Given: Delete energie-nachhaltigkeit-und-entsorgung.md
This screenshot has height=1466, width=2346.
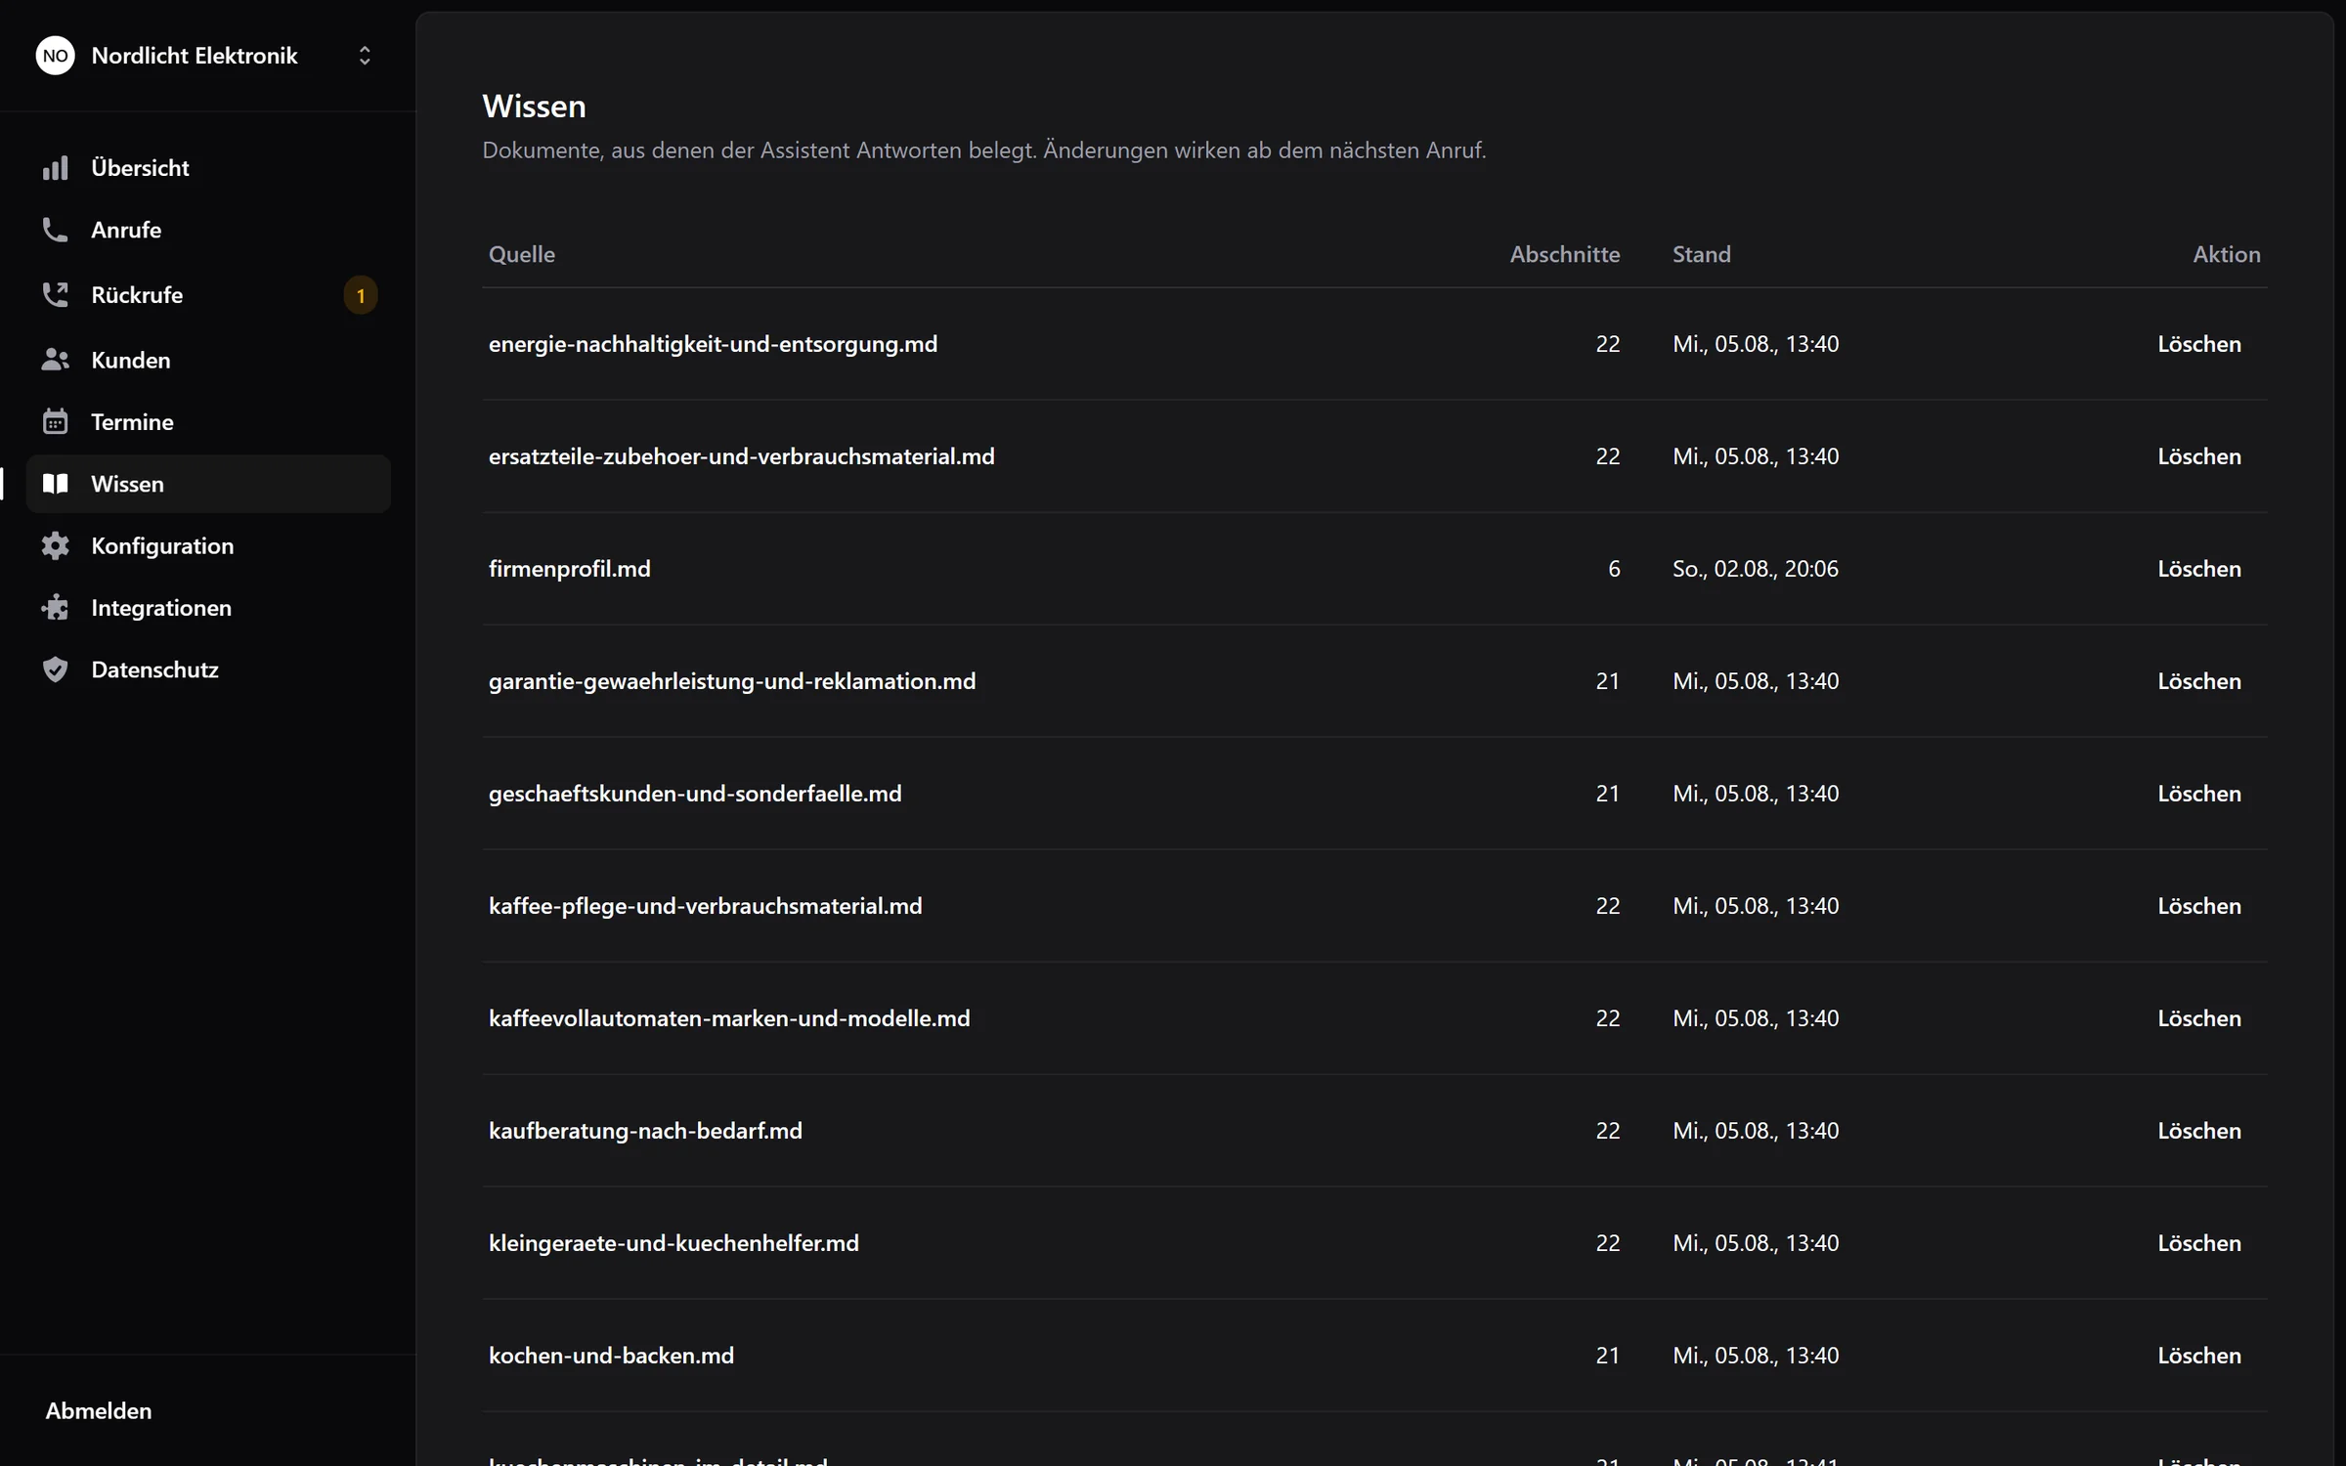Looking at the screenshot, I should tap(2199, 344).
